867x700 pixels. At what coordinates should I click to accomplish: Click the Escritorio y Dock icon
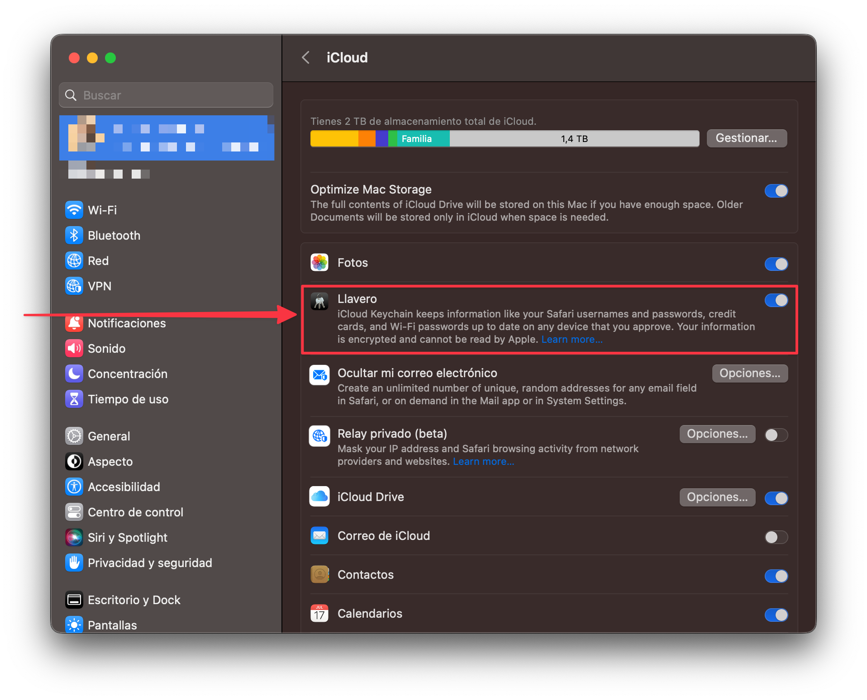(74, 600)
